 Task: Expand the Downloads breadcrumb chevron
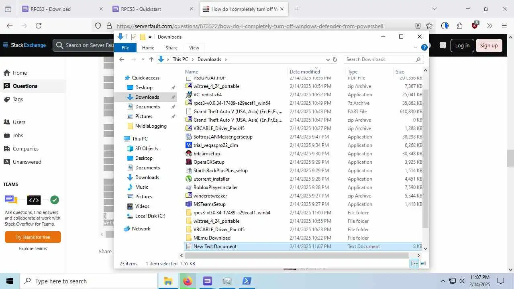pos(225,59)
